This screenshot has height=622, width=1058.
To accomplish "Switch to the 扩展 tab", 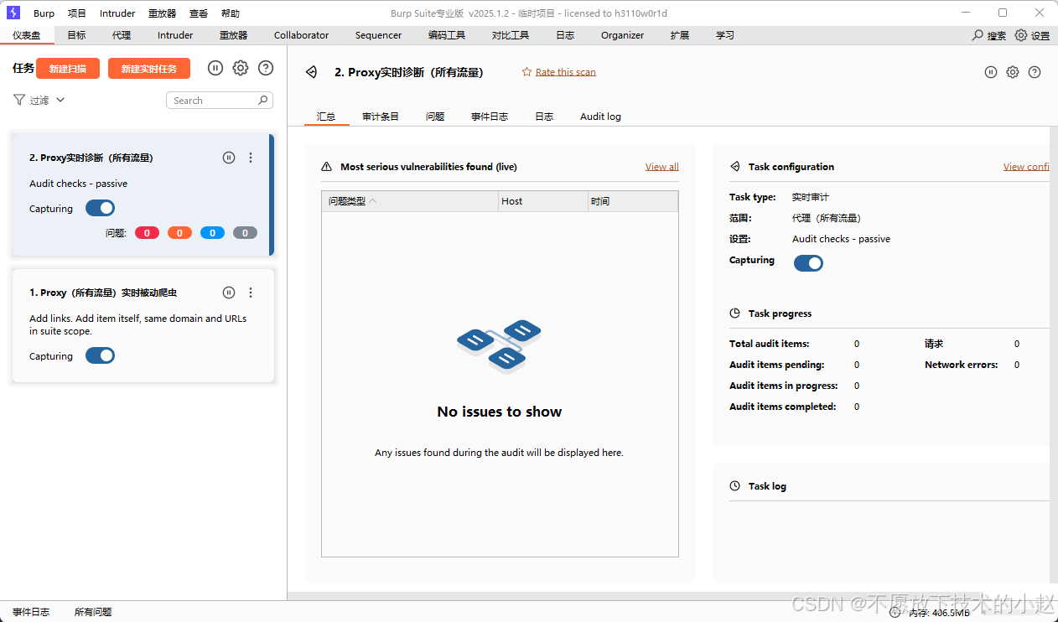I will pyautogui.click(x=680, y=35).
